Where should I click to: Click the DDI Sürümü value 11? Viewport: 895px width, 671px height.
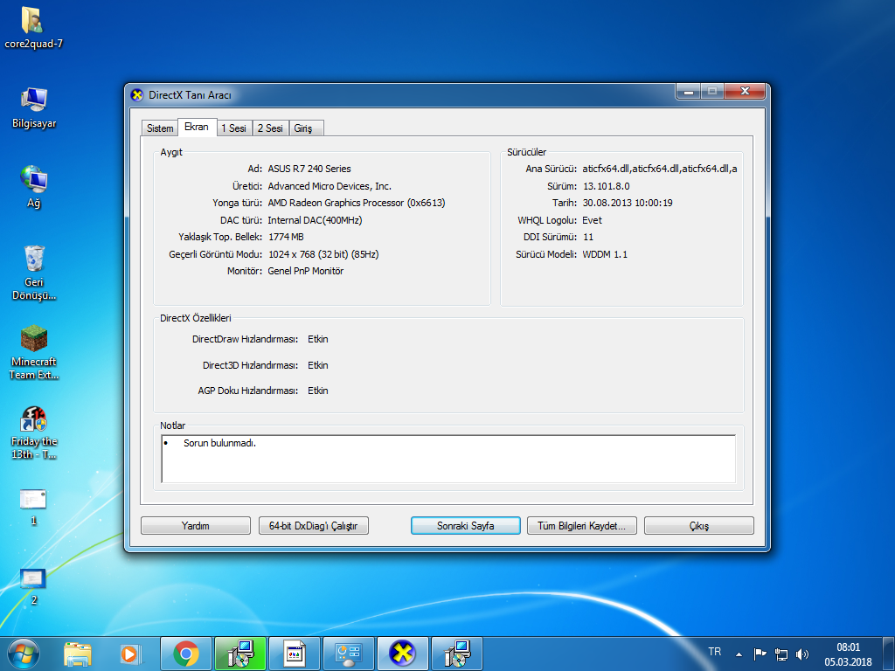pyautogui.click(x=588, y=237)
